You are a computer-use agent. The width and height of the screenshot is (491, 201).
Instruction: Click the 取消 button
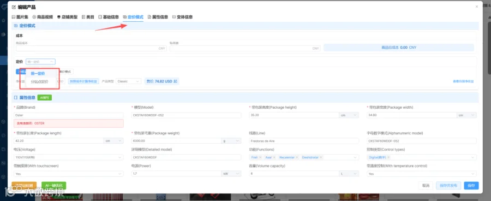pyautogui.click(x=426, y=186)
